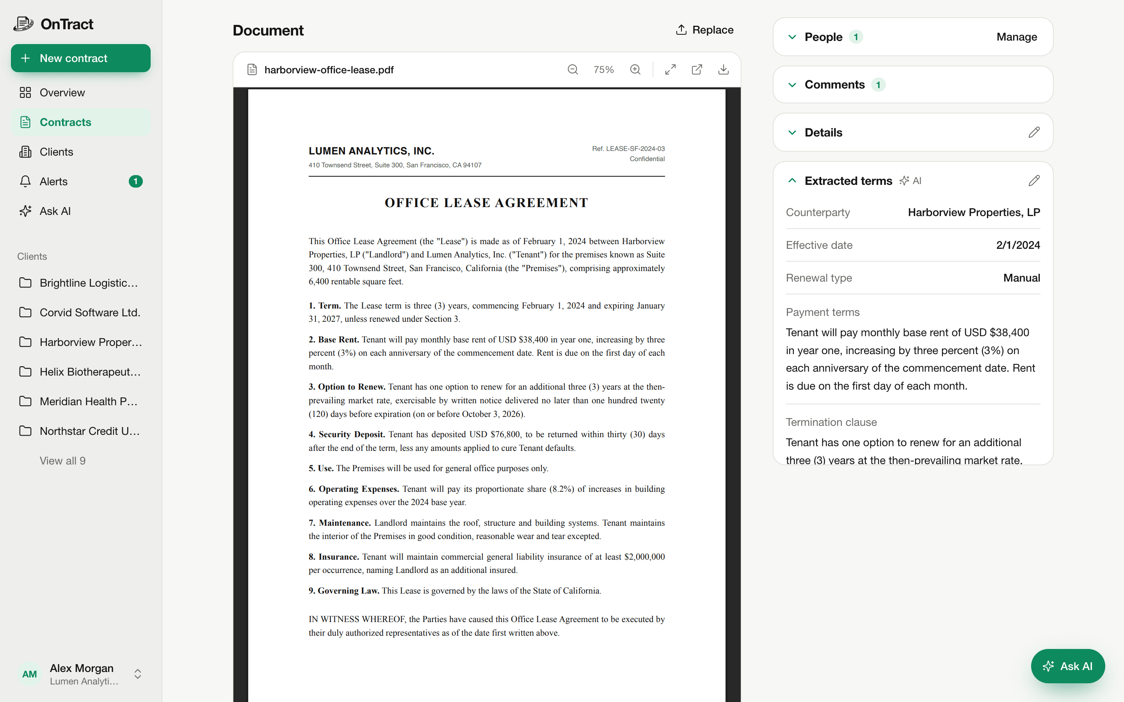Viewport: 1124px width, 702px height.
Task: Create a New contract
Action: pyautogui.click(x=81, y=58)
